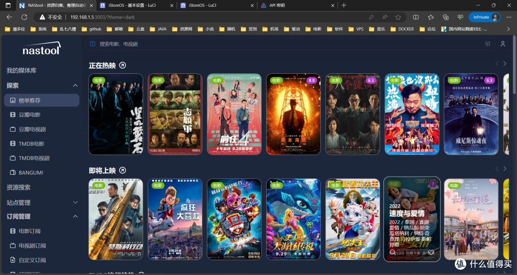Image resolution: width=517 pixels, height=275 pixels.
Task: Search icon on 速度与爱情 card
Action: [x=393, y=252]
